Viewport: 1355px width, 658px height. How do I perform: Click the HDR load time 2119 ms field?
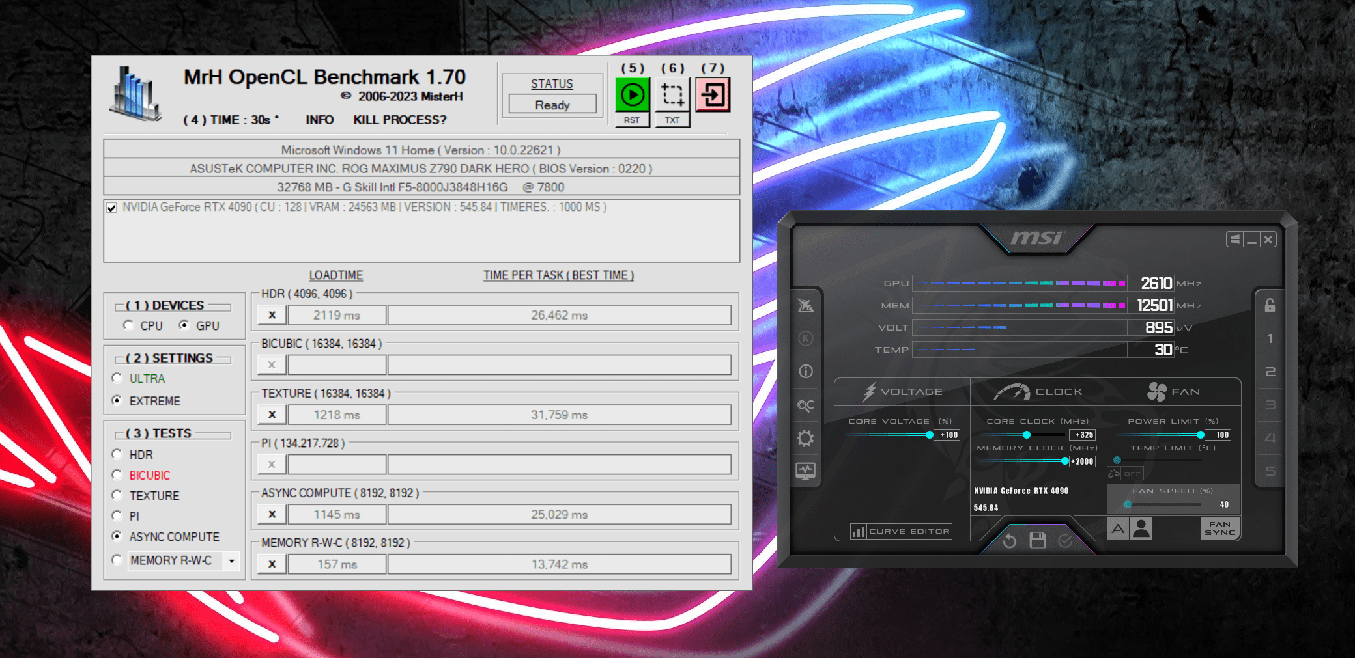tap(337, 315)
